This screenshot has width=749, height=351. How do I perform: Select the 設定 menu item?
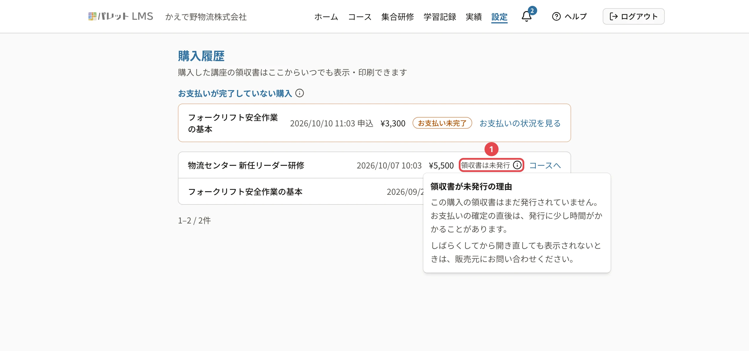click(499, 17)
